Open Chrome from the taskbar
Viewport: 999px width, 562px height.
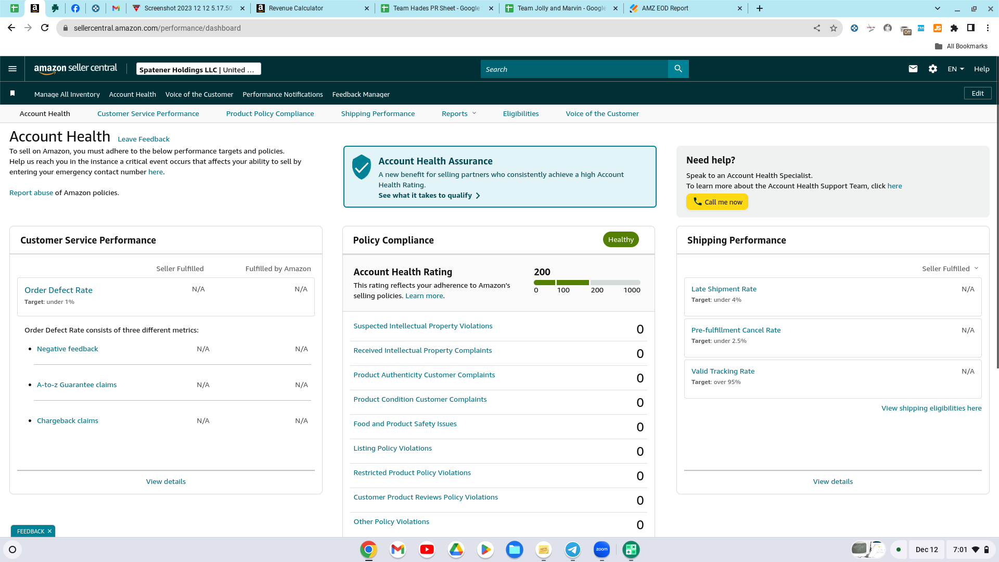click(x=368, y=550)
